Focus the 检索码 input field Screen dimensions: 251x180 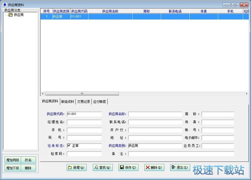coord(84,154)
